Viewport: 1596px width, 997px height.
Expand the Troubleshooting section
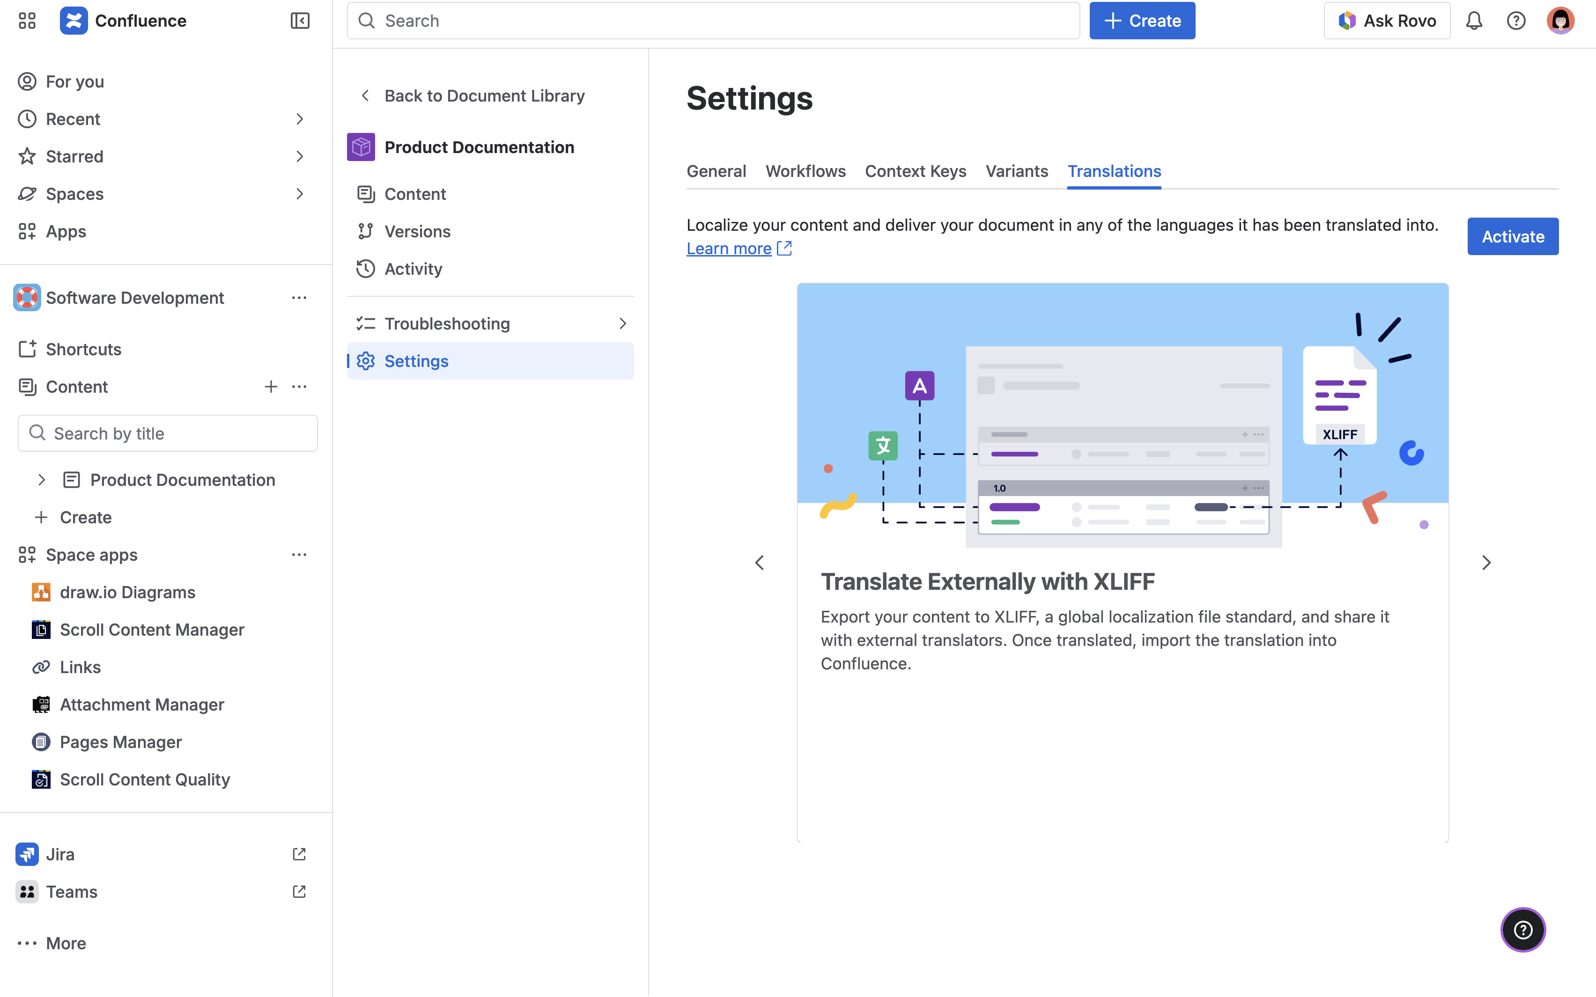point(622,324)
